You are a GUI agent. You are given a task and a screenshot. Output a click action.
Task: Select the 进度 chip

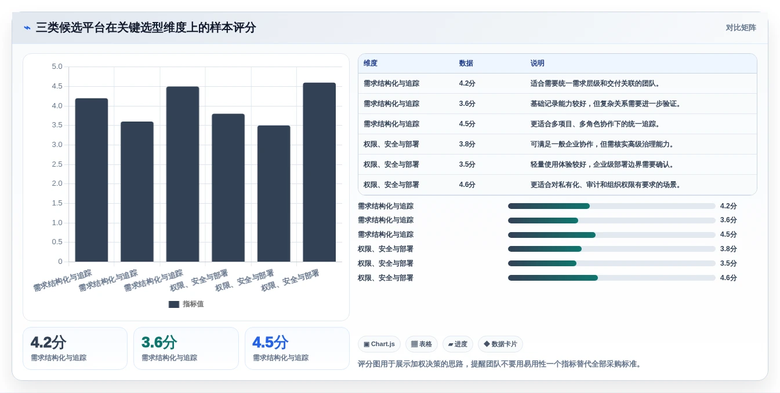[458, 344]
